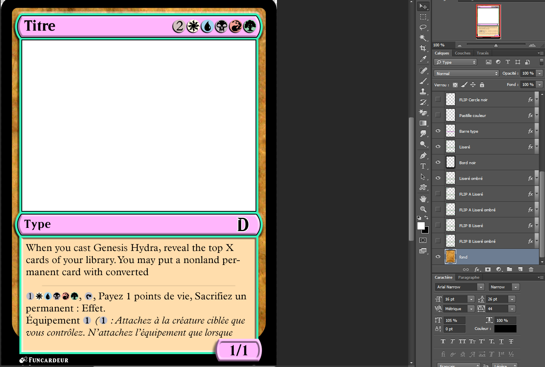Toggle lock transparent pixels
This screenshot has width=545, height=367.
455,85
